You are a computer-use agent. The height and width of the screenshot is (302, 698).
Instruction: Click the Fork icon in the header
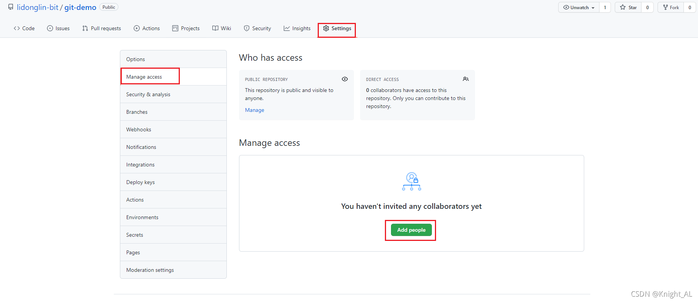666,7
